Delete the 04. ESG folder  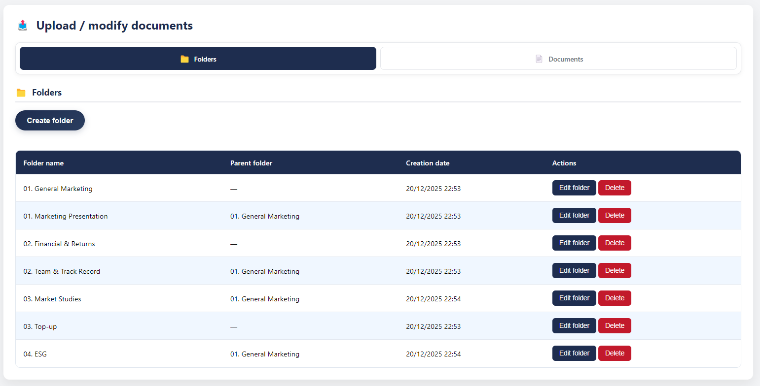pyautogui.click(x=615, y=353)
